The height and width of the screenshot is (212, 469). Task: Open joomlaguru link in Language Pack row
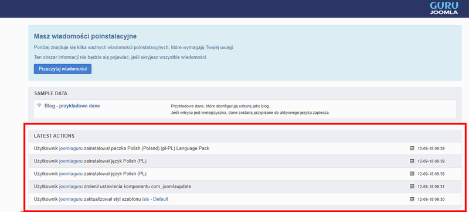pos(71,148)
